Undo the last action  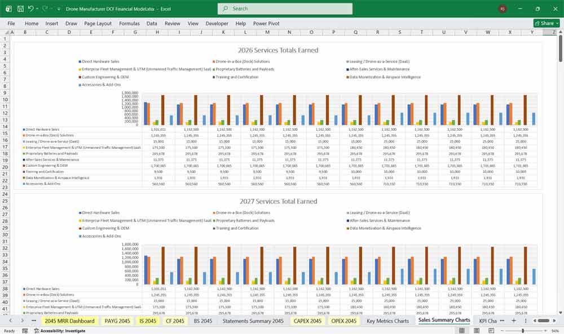31,8
